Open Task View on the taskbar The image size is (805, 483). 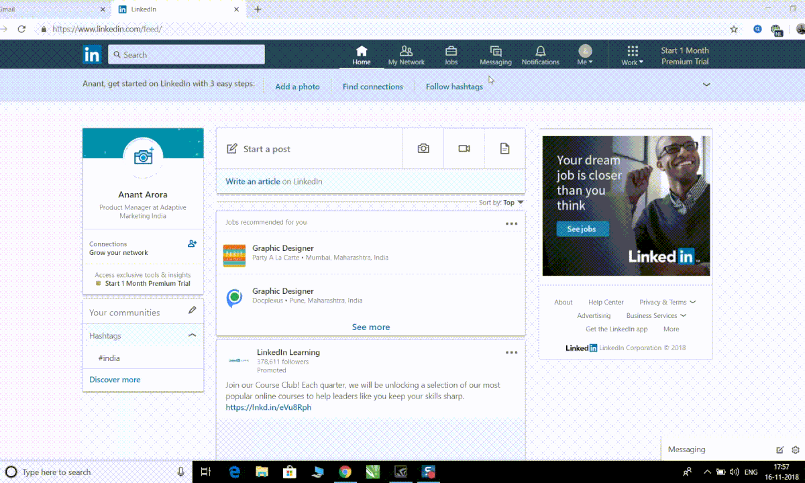(206, 472)
